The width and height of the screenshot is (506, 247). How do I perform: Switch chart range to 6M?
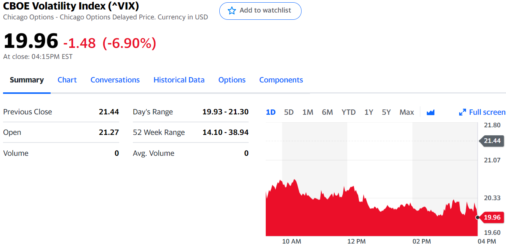pyautogui.click(x=327, y=112)
